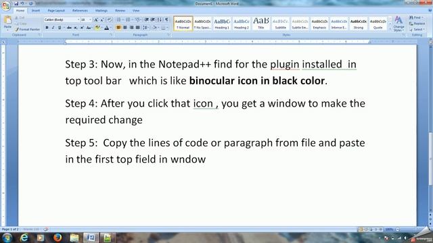Viewport: 433px width, 243px height.
Task: Click Replace in Editing group
Action: point(417,24)
